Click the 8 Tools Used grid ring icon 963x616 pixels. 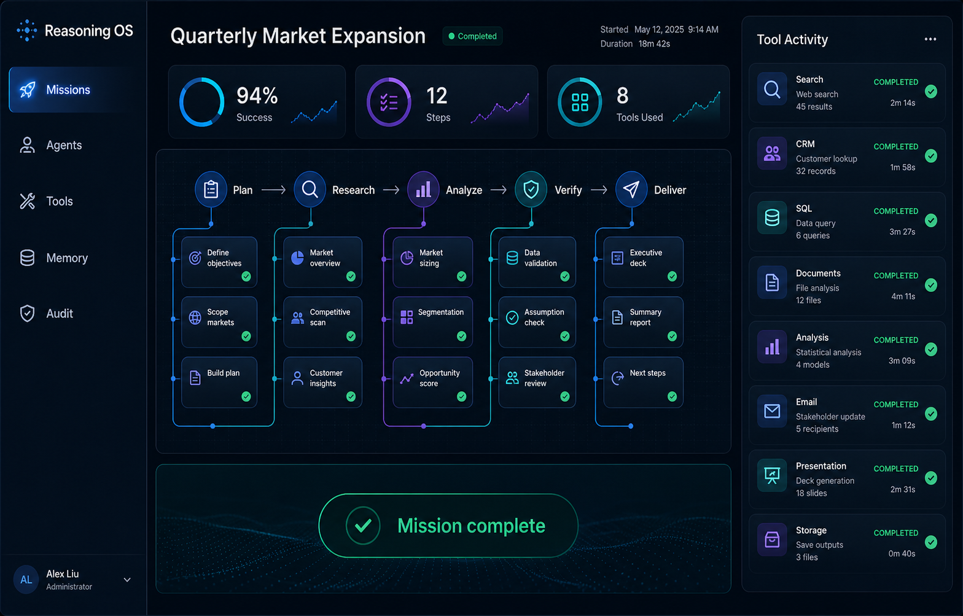click(580, 102)
